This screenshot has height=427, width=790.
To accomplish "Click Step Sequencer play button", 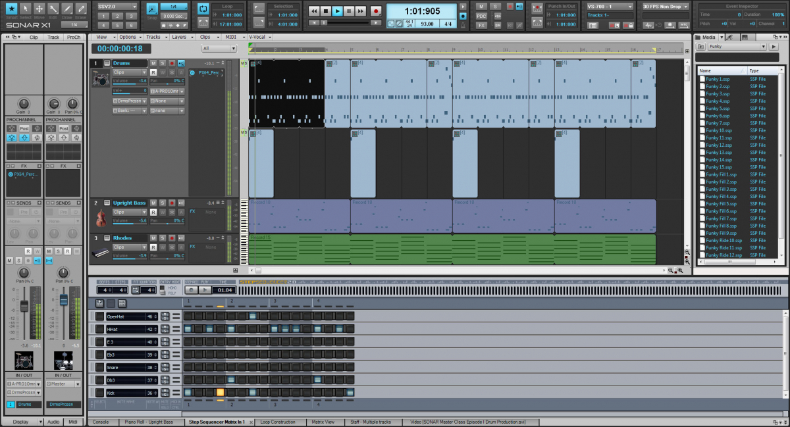I will coord(205,289).
